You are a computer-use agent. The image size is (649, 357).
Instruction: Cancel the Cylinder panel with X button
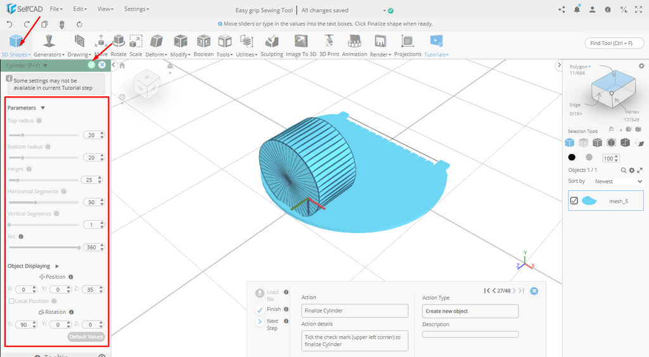click(x=102, y=65)
